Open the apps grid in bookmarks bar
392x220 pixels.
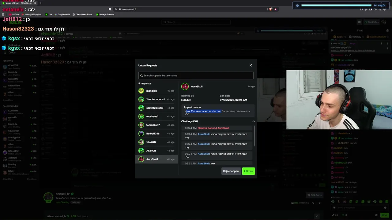point(3,14)
